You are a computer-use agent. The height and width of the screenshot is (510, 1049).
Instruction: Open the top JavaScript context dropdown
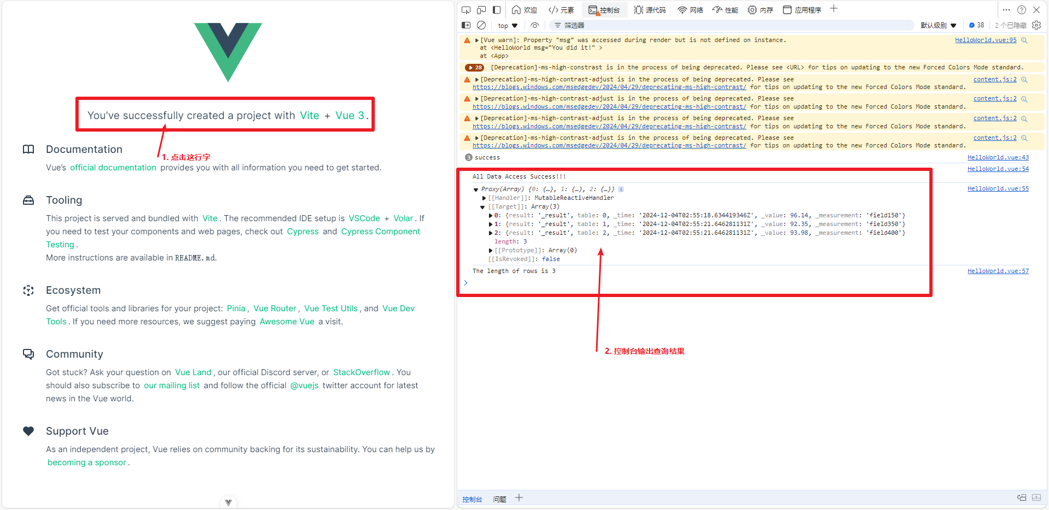click(x=508, y=26)
